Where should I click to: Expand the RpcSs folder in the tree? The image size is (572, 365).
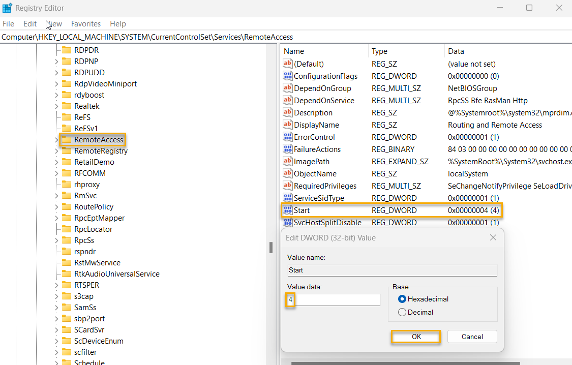click(x=56, y=240)
